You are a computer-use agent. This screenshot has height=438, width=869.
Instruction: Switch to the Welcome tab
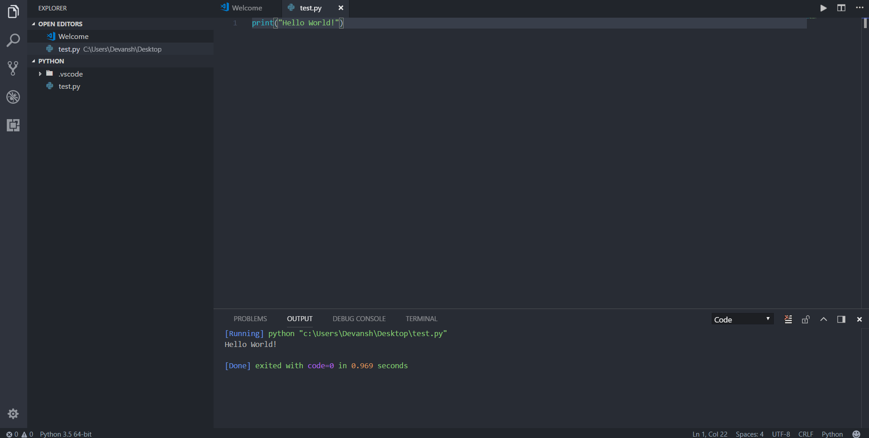click(x=247, y=8)
